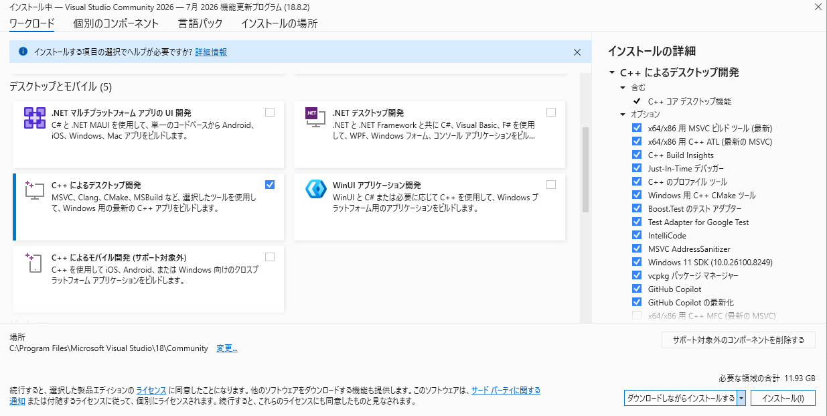
Task: Uncheck GitHub Copilot option
Action: [637, 289]
